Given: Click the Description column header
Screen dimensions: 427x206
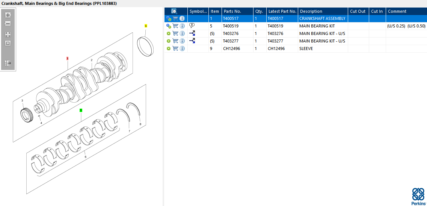Looking at the screenshot, I should (311, 11).
